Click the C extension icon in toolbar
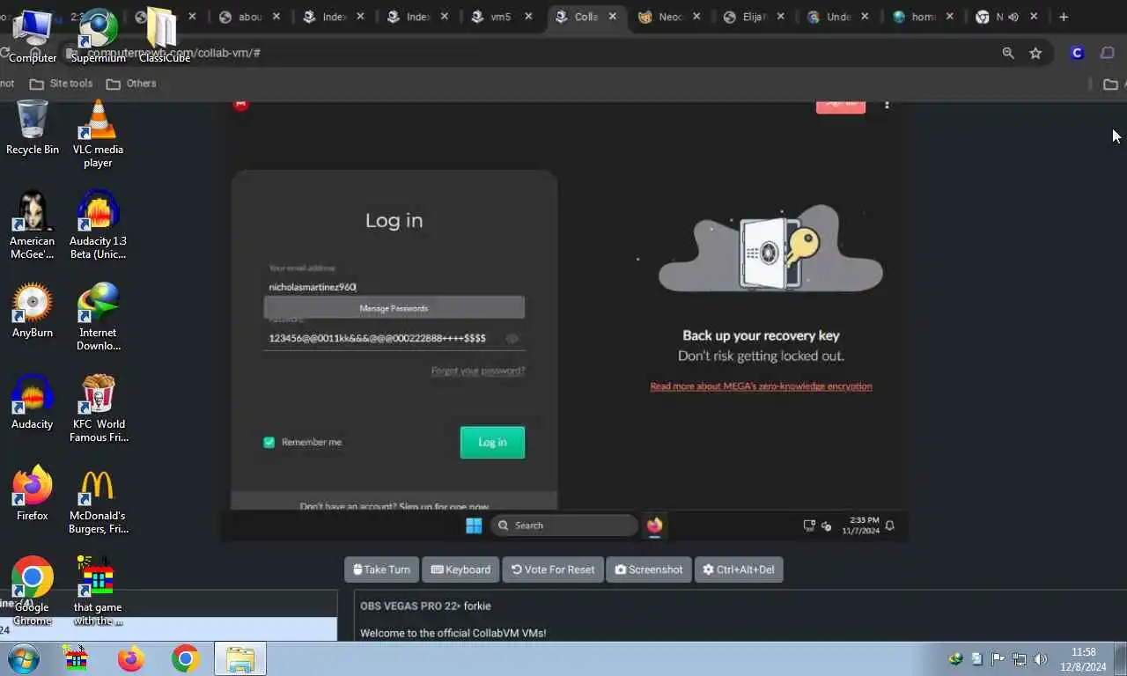The image size is (1127, 676). coord(1077,53)
